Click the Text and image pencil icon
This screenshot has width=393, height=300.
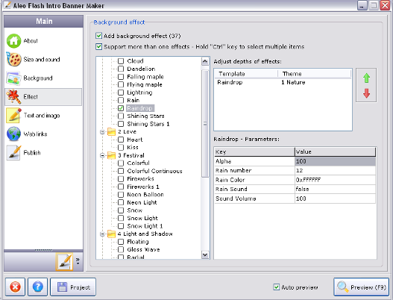13,116
